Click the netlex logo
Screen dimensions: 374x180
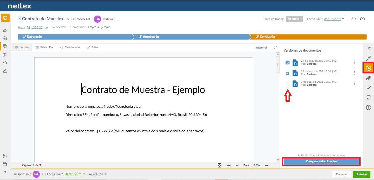click(x=19, y=6)
